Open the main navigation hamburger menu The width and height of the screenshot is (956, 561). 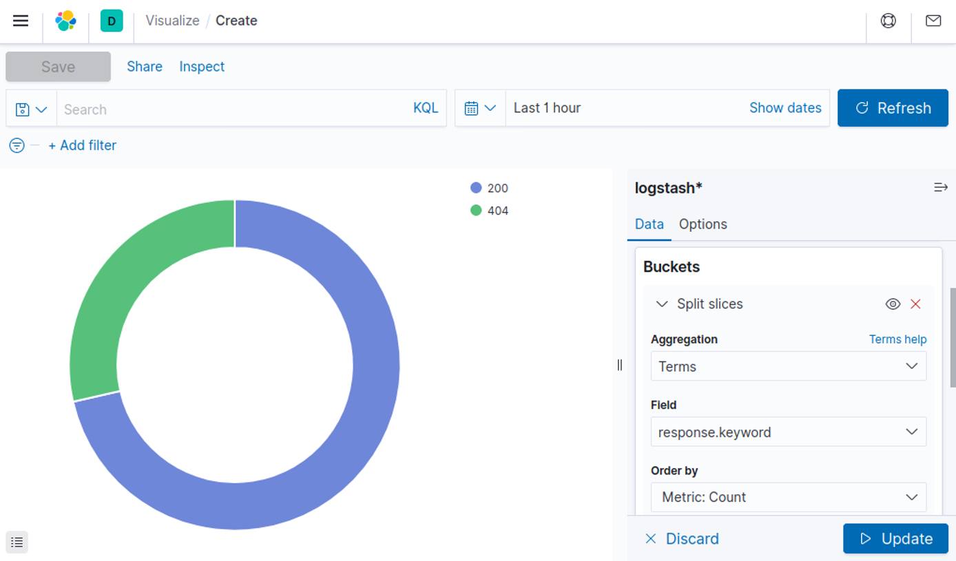20,20
